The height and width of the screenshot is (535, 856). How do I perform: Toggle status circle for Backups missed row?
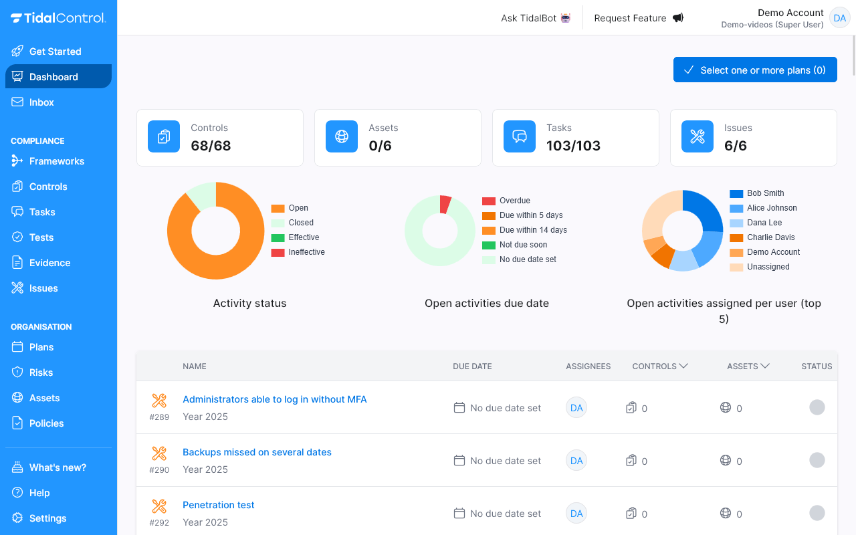[817, 460]
